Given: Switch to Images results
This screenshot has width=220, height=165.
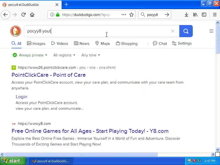Looking at the screenshot, I should (x=36, y=43).
